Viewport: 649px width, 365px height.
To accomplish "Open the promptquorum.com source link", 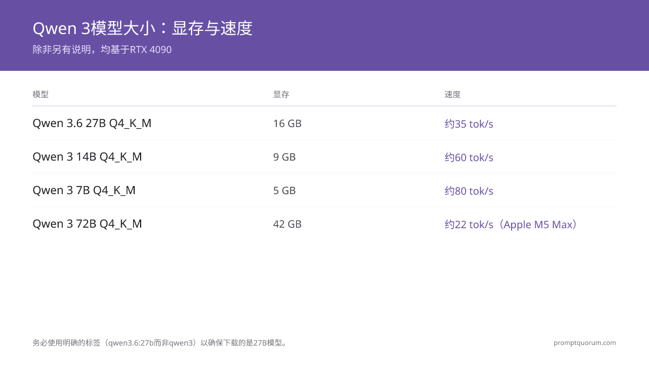I will [585, 343].
